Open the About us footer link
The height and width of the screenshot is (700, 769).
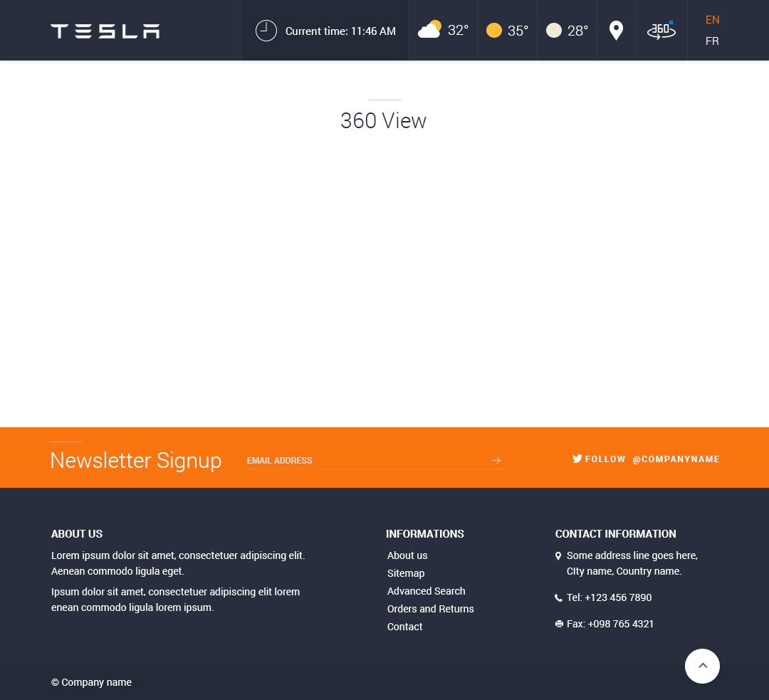click(407, 555)
